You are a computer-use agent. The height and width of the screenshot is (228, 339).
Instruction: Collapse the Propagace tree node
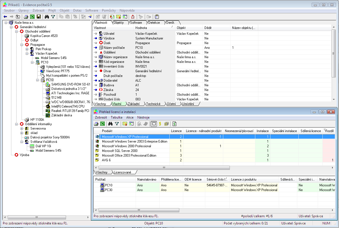tap(22, 45)
